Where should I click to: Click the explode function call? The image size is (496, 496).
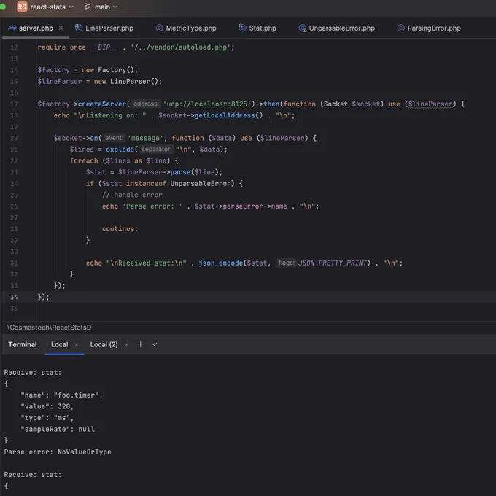(120, 150)
